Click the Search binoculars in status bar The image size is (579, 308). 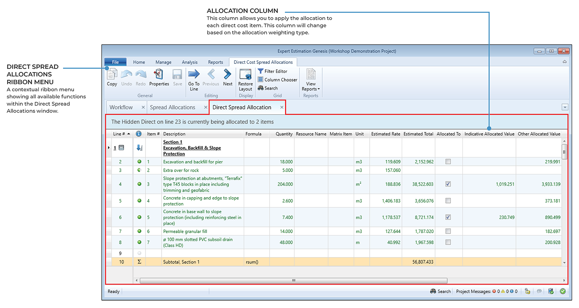[433, 291]
